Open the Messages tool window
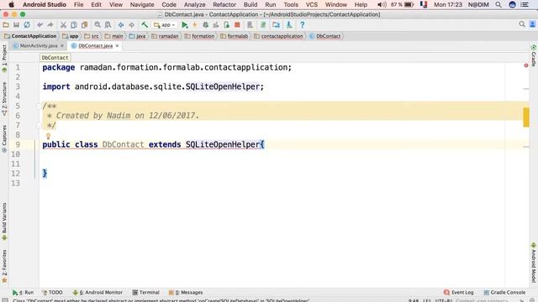The height and width of the screenshot is (302, 538). click(x=186, y=293)
